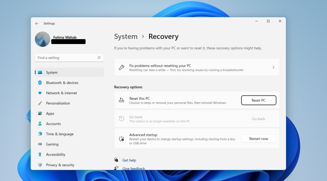The image size is (327, 181).
Task: Select System in the sidebar
Action: pos(52,72)
